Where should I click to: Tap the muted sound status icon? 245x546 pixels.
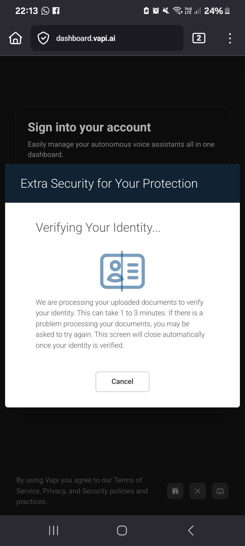click(166, 11)
